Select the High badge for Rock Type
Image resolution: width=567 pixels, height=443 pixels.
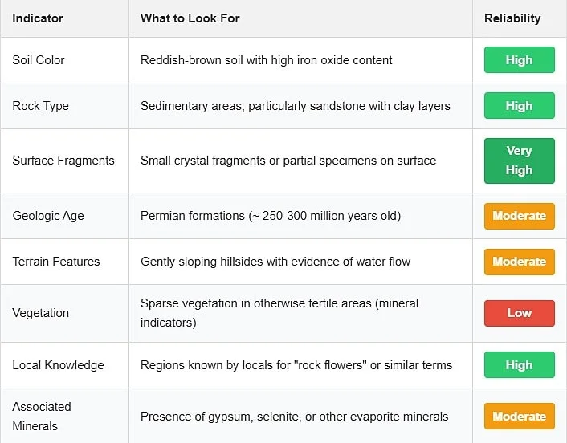click(520, 105)
